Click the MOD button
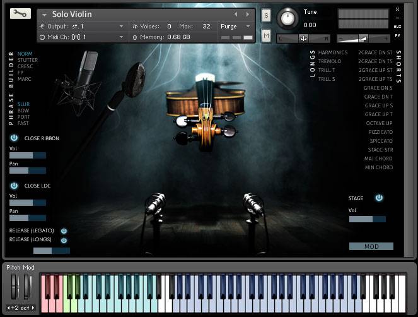Viewport: 418px width, 317px height. pyautogui.click(x=371, y=246)
